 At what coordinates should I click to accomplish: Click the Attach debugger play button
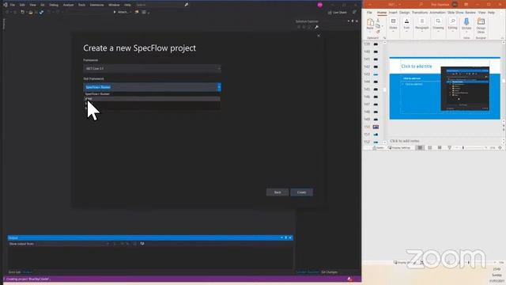[115, 13]
